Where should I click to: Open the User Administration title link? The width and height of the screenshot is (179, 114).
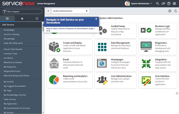121,76
